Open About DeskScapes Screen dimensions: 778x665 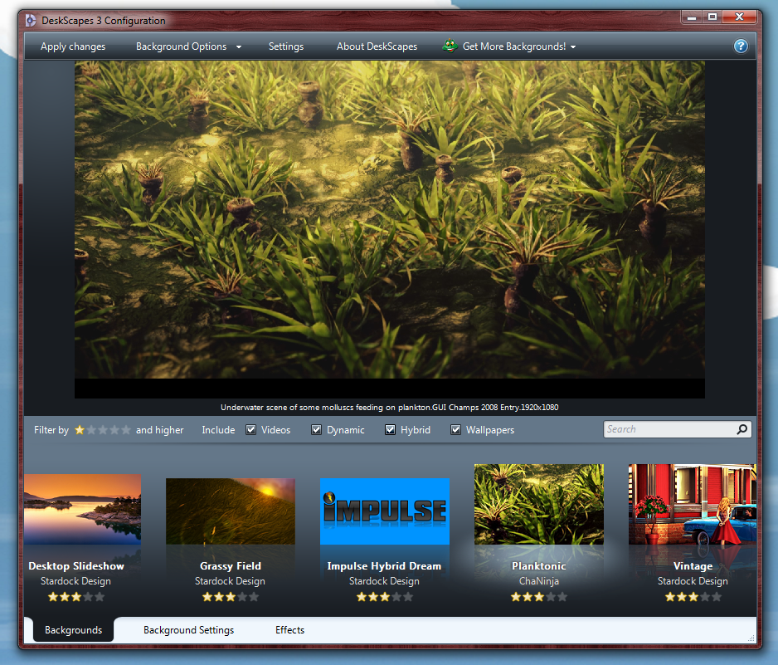tap(377, 46)
